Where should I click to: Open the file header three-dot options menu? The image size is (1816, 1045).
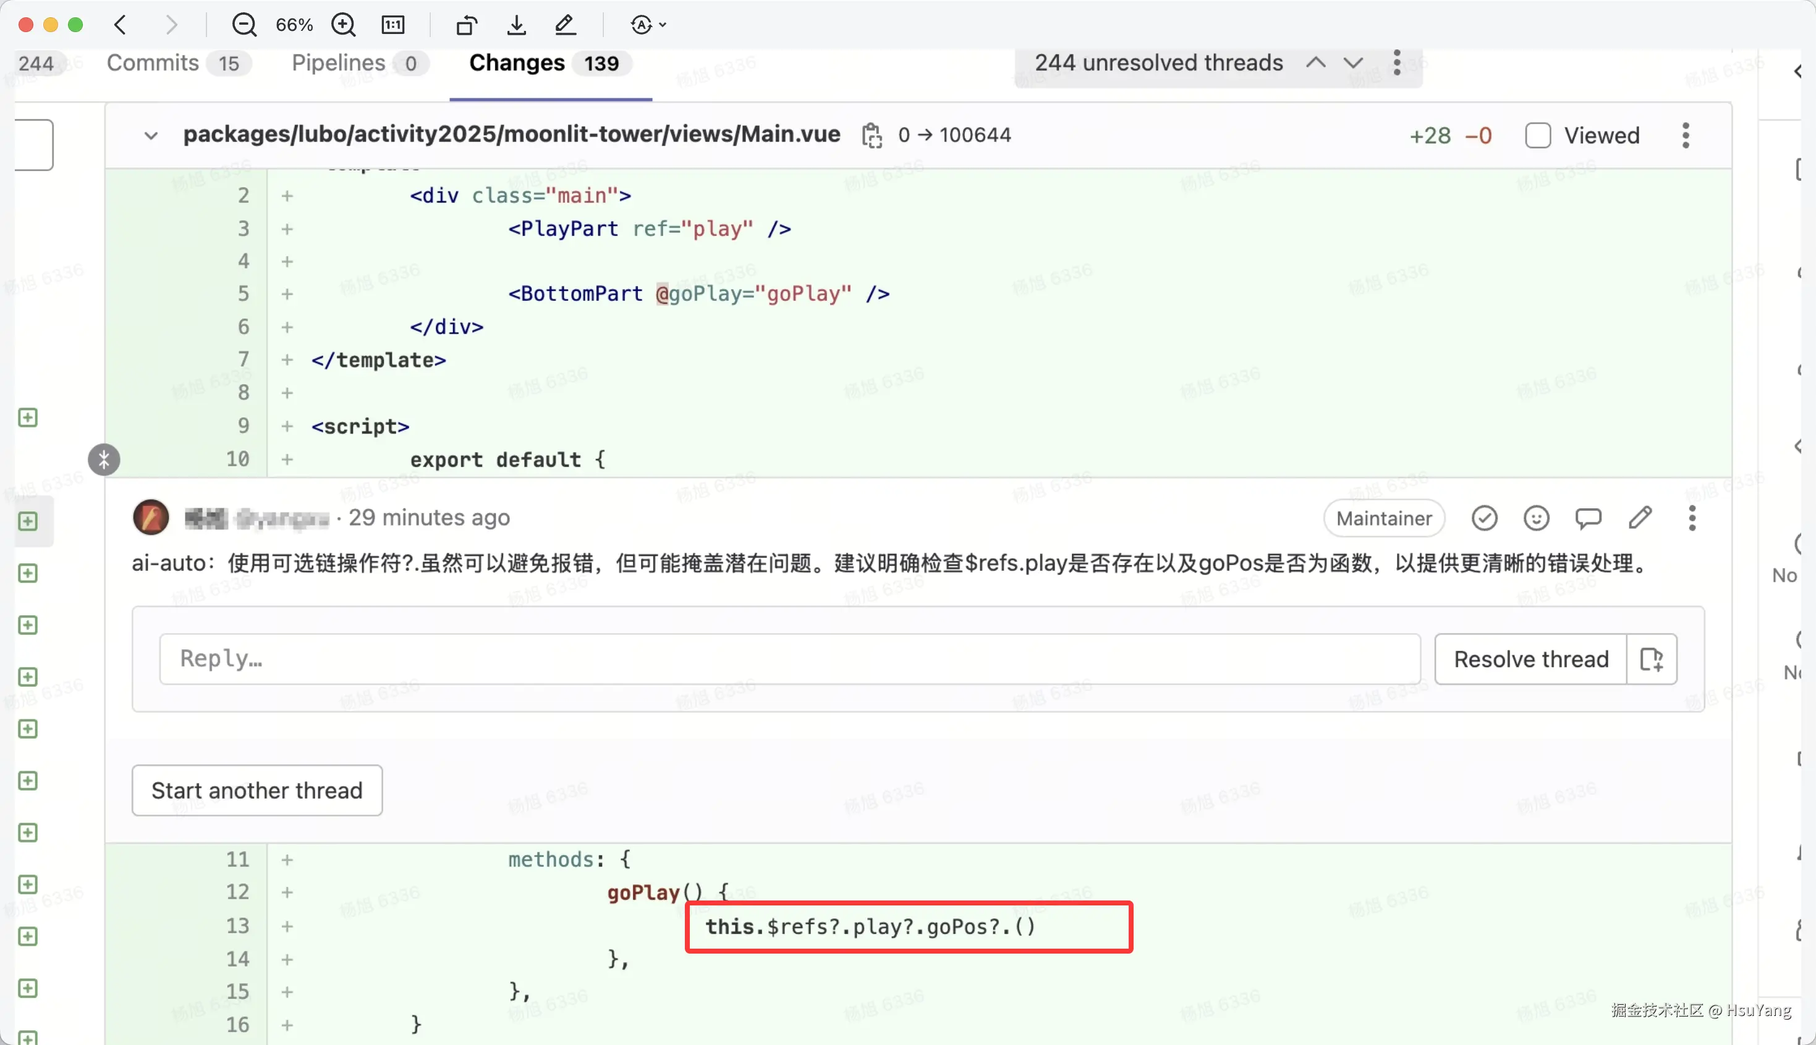[x=1686, y=135]
